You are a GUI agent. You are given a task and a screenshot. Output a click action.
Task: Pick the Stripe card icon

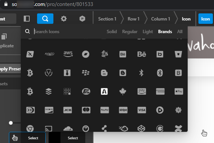click(x=123, y=110)
